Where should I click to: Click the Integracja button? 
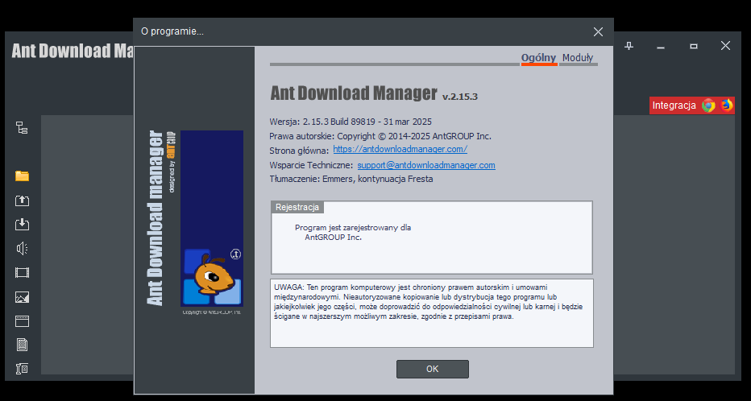[x=692, y=105]
